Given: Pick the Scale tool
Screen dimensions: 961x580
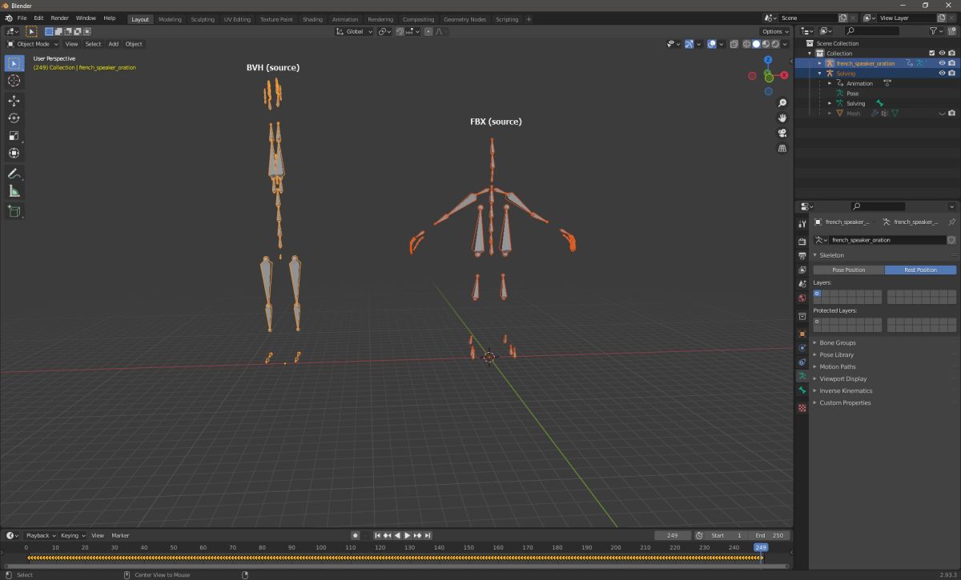Looking at the screenshot, I should (14, 136).
